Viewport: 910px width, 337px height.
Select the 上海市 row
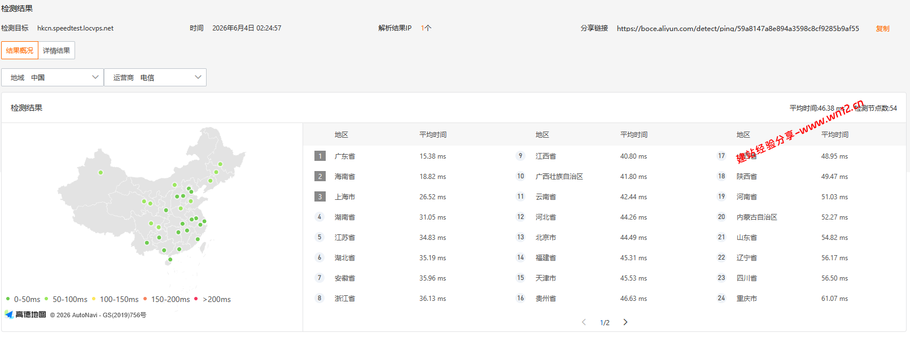click(404, 197)
